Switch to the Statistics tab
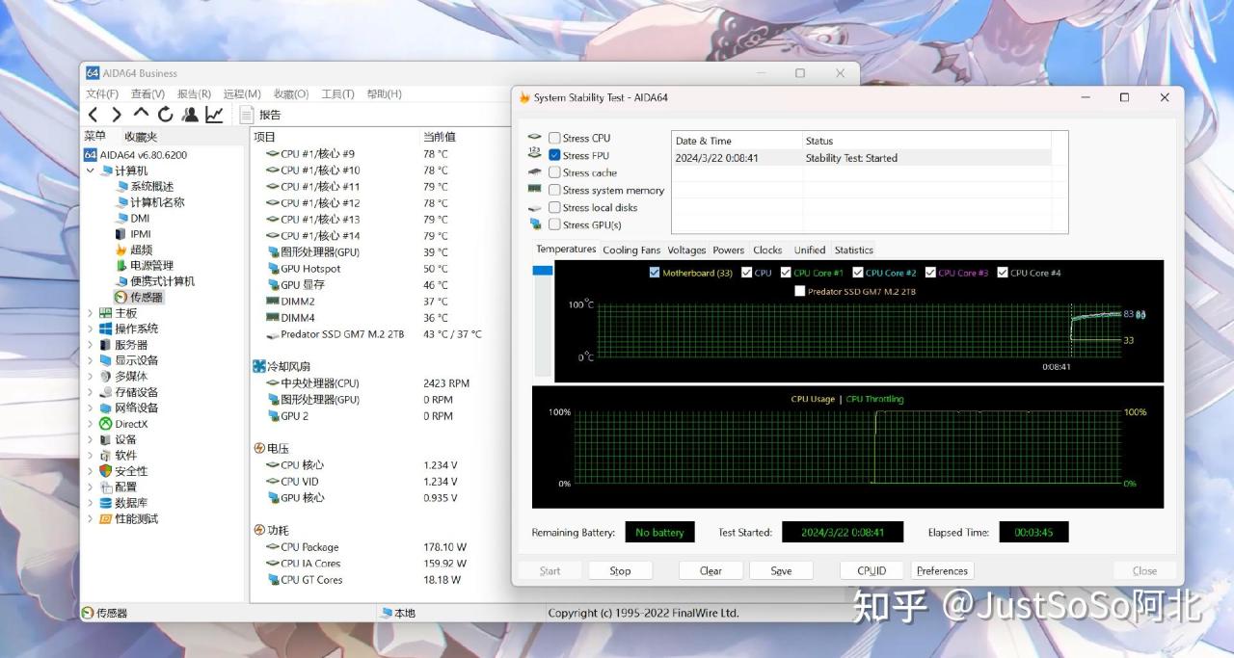Screen dimensions: 1234x658 (x=854, y=250)
